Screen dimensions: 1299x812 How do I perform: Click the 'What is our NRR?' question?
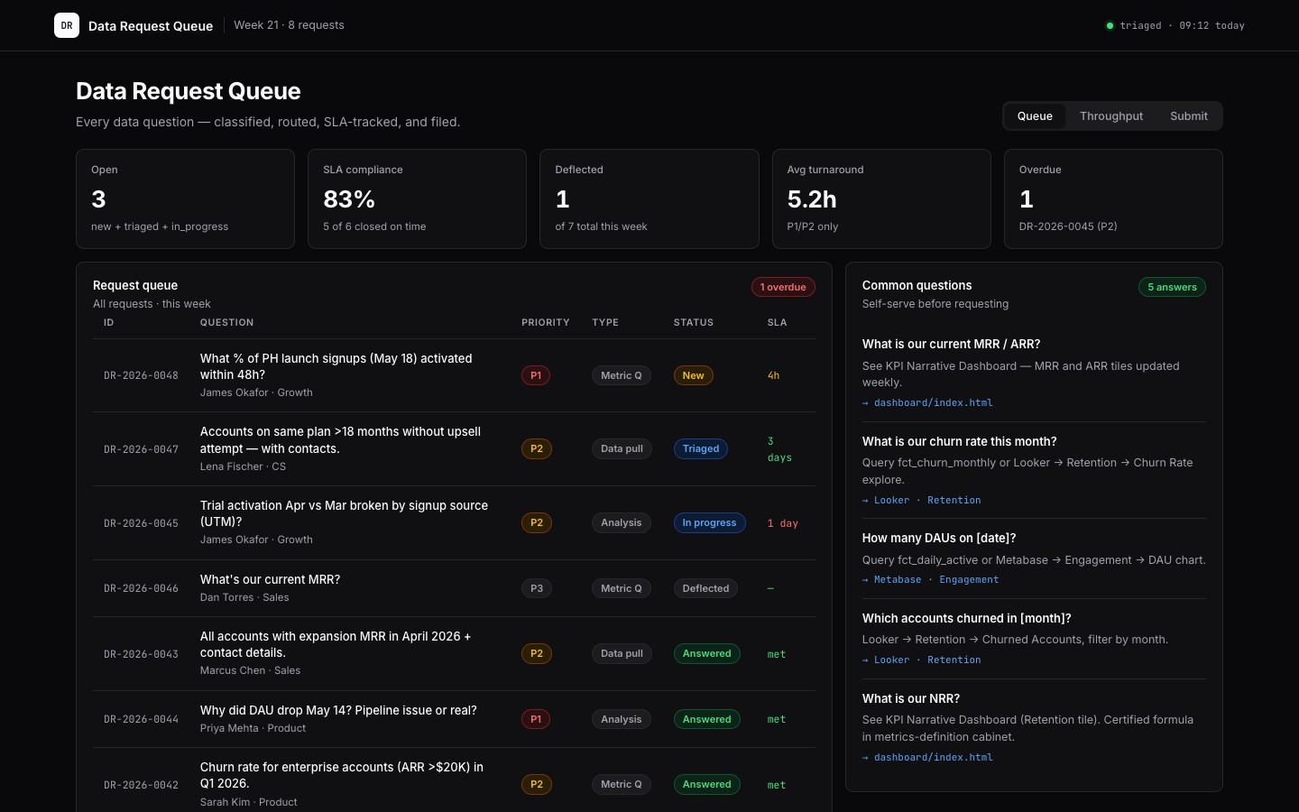(911, 698)
